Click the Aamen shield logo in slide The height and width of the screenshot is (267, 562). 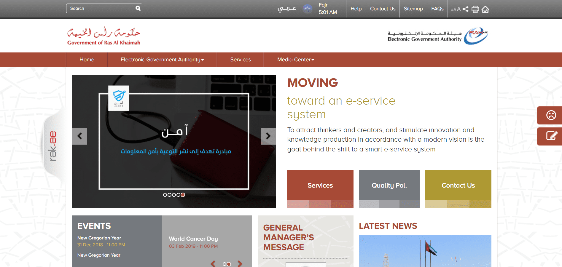(119, 98)
